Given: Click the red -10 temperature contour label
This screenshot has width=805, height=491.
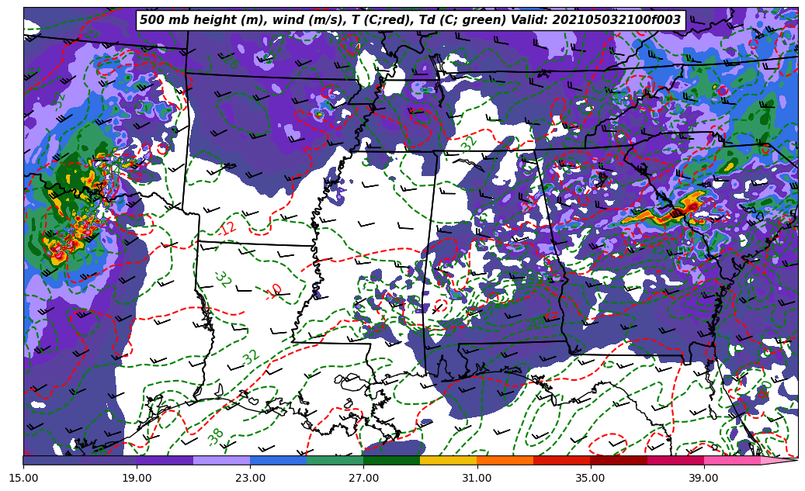Looking at the screenshot, I should (x=274, y=291).
